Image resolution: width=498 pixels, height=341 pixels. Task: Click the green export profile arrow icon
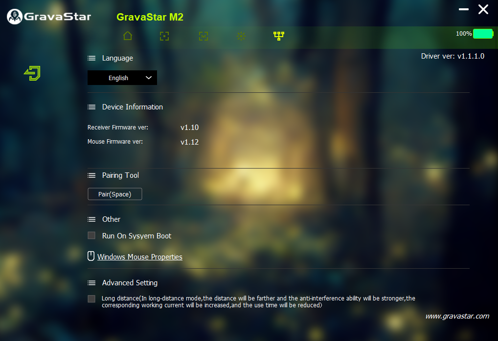click(32, 73)
